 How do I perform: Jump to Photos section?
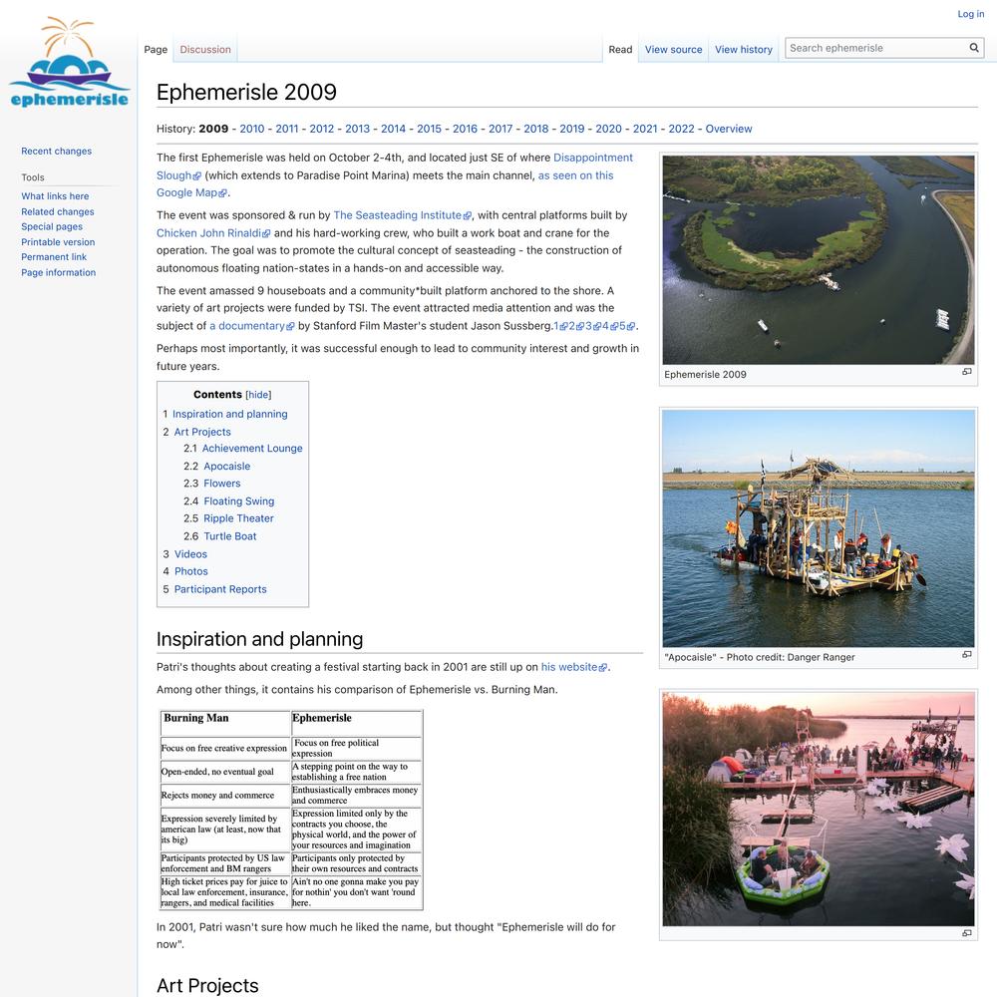190,571
